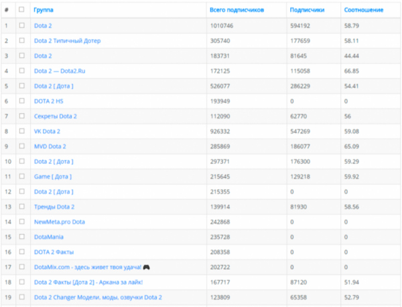Open Секреты Dota 2 group link
The height and width of the screenshot is (307, 402).
pyautogui.click(x=56, y=116)
